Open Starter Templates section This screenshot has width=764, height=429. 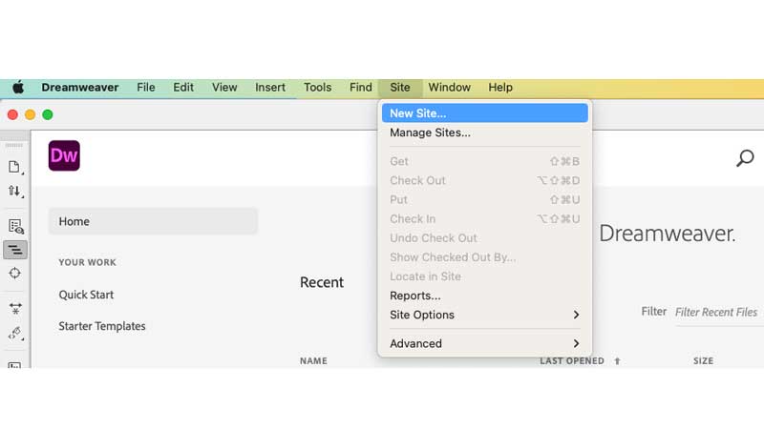(x=102, y=326)
